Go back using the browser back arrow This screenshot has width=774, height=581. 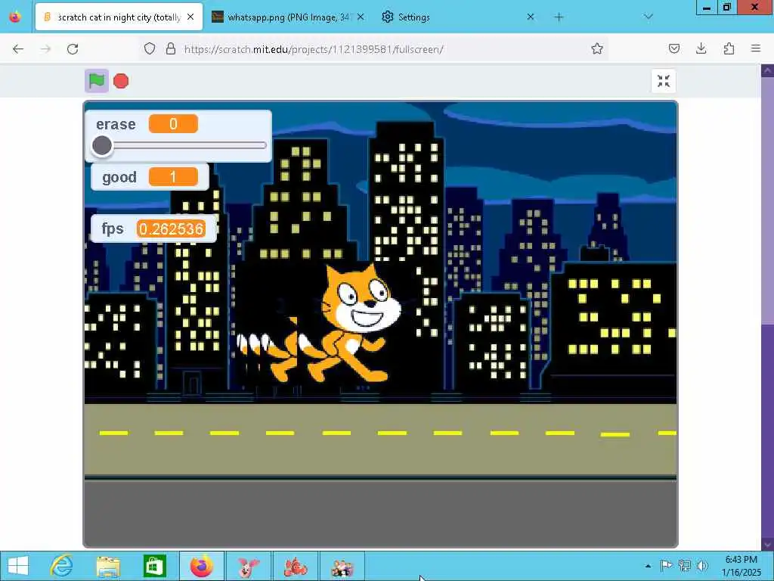[18, 49]
